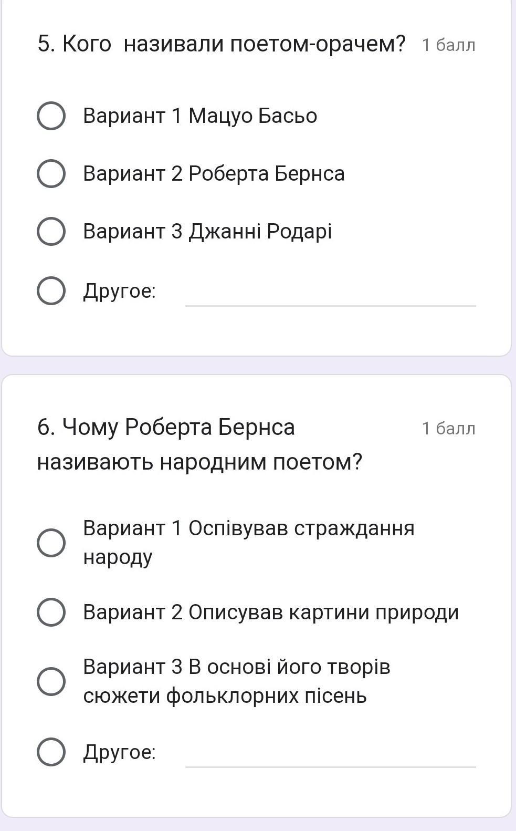Click the Другое text field in question 6

[x=330, y=755]
